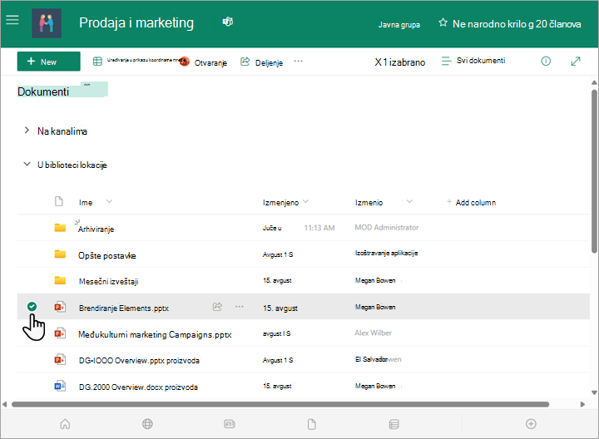The width and height of the screenshot is (599, 439).
Task: Open the Arhiviranje folder name
Action: [96, 229]
